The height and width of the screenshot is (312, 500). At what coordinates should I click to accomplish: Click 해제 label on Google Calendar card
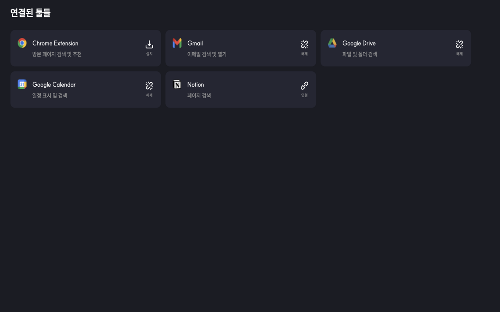click(x=149, y=95)
